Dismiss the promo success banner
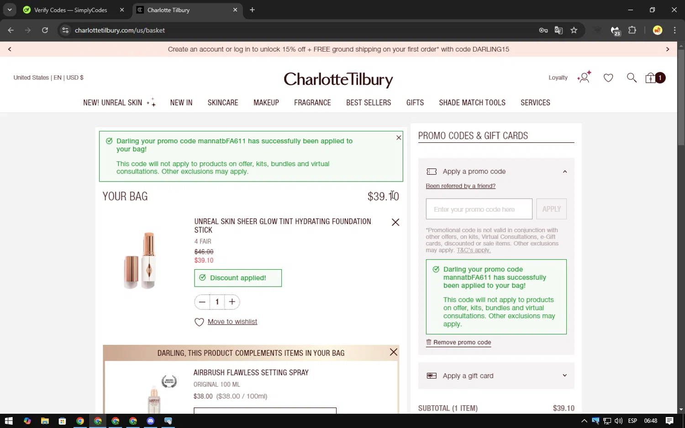 pyautogui.click(x=399, y=137)
